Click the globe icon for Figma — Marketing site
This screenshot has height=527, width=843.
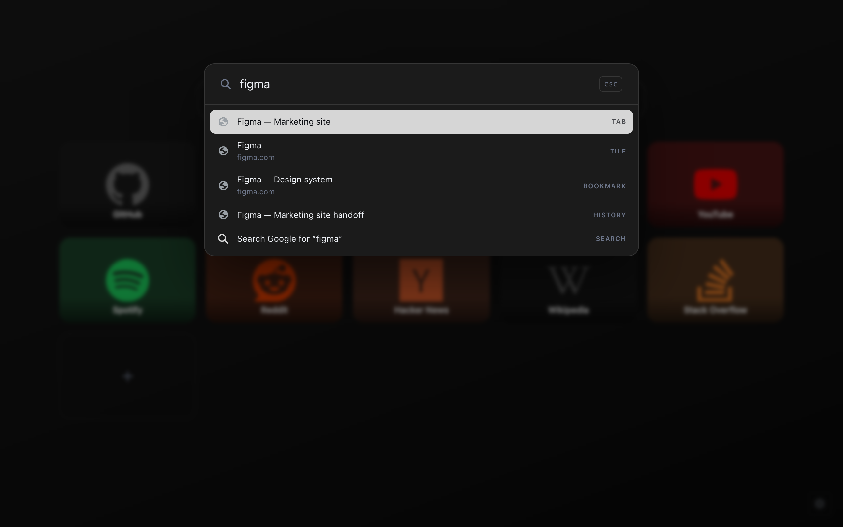click(223, 122)
